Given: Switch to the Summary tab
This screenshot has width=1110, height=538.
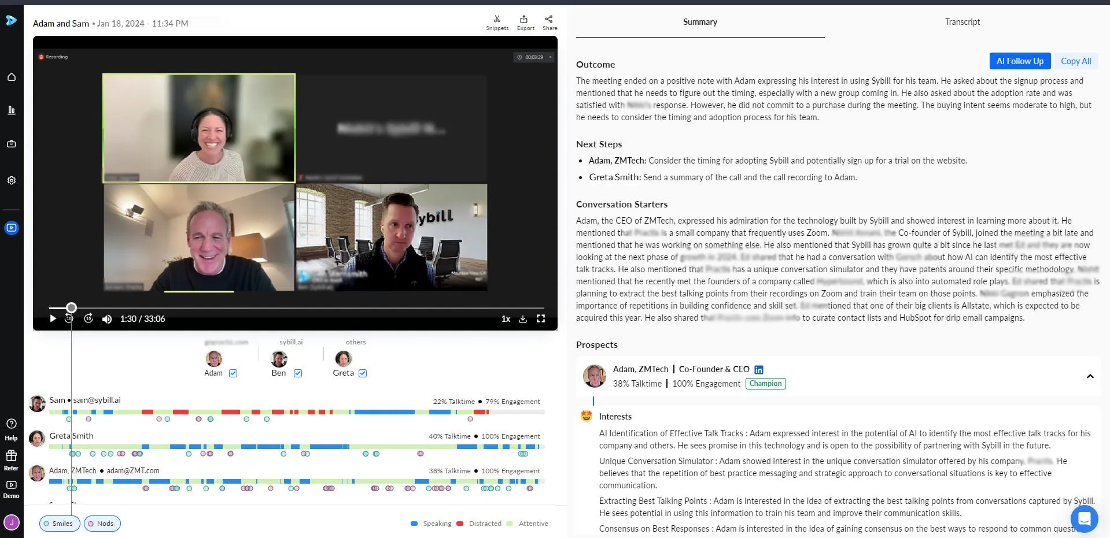Looking at the screenshot, I should 700,22.
